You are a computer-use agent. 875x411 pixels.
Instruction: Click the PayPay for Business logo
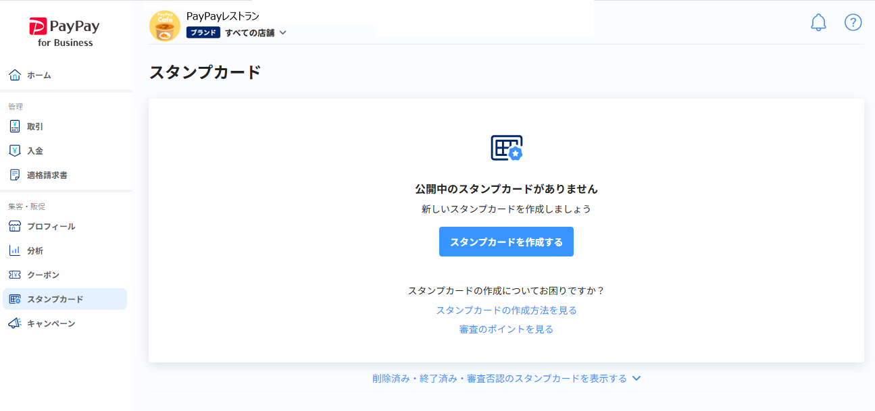[x=65, y=32]
